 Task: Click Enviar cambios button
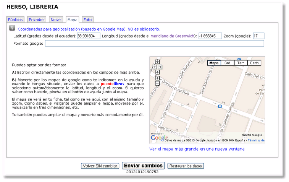tap(143, 166)
